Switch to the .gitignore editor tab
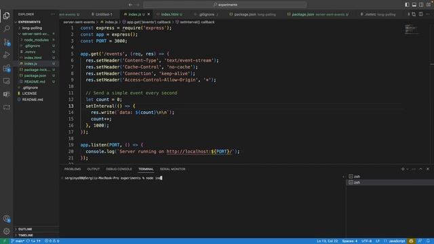The image size is (434, 244). click(206, 14)
